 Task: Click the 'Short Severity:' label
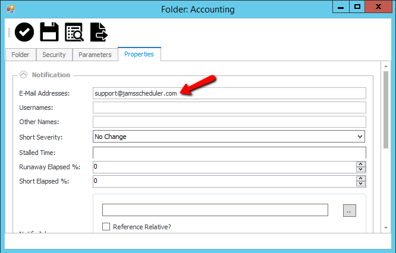(40, 137)
